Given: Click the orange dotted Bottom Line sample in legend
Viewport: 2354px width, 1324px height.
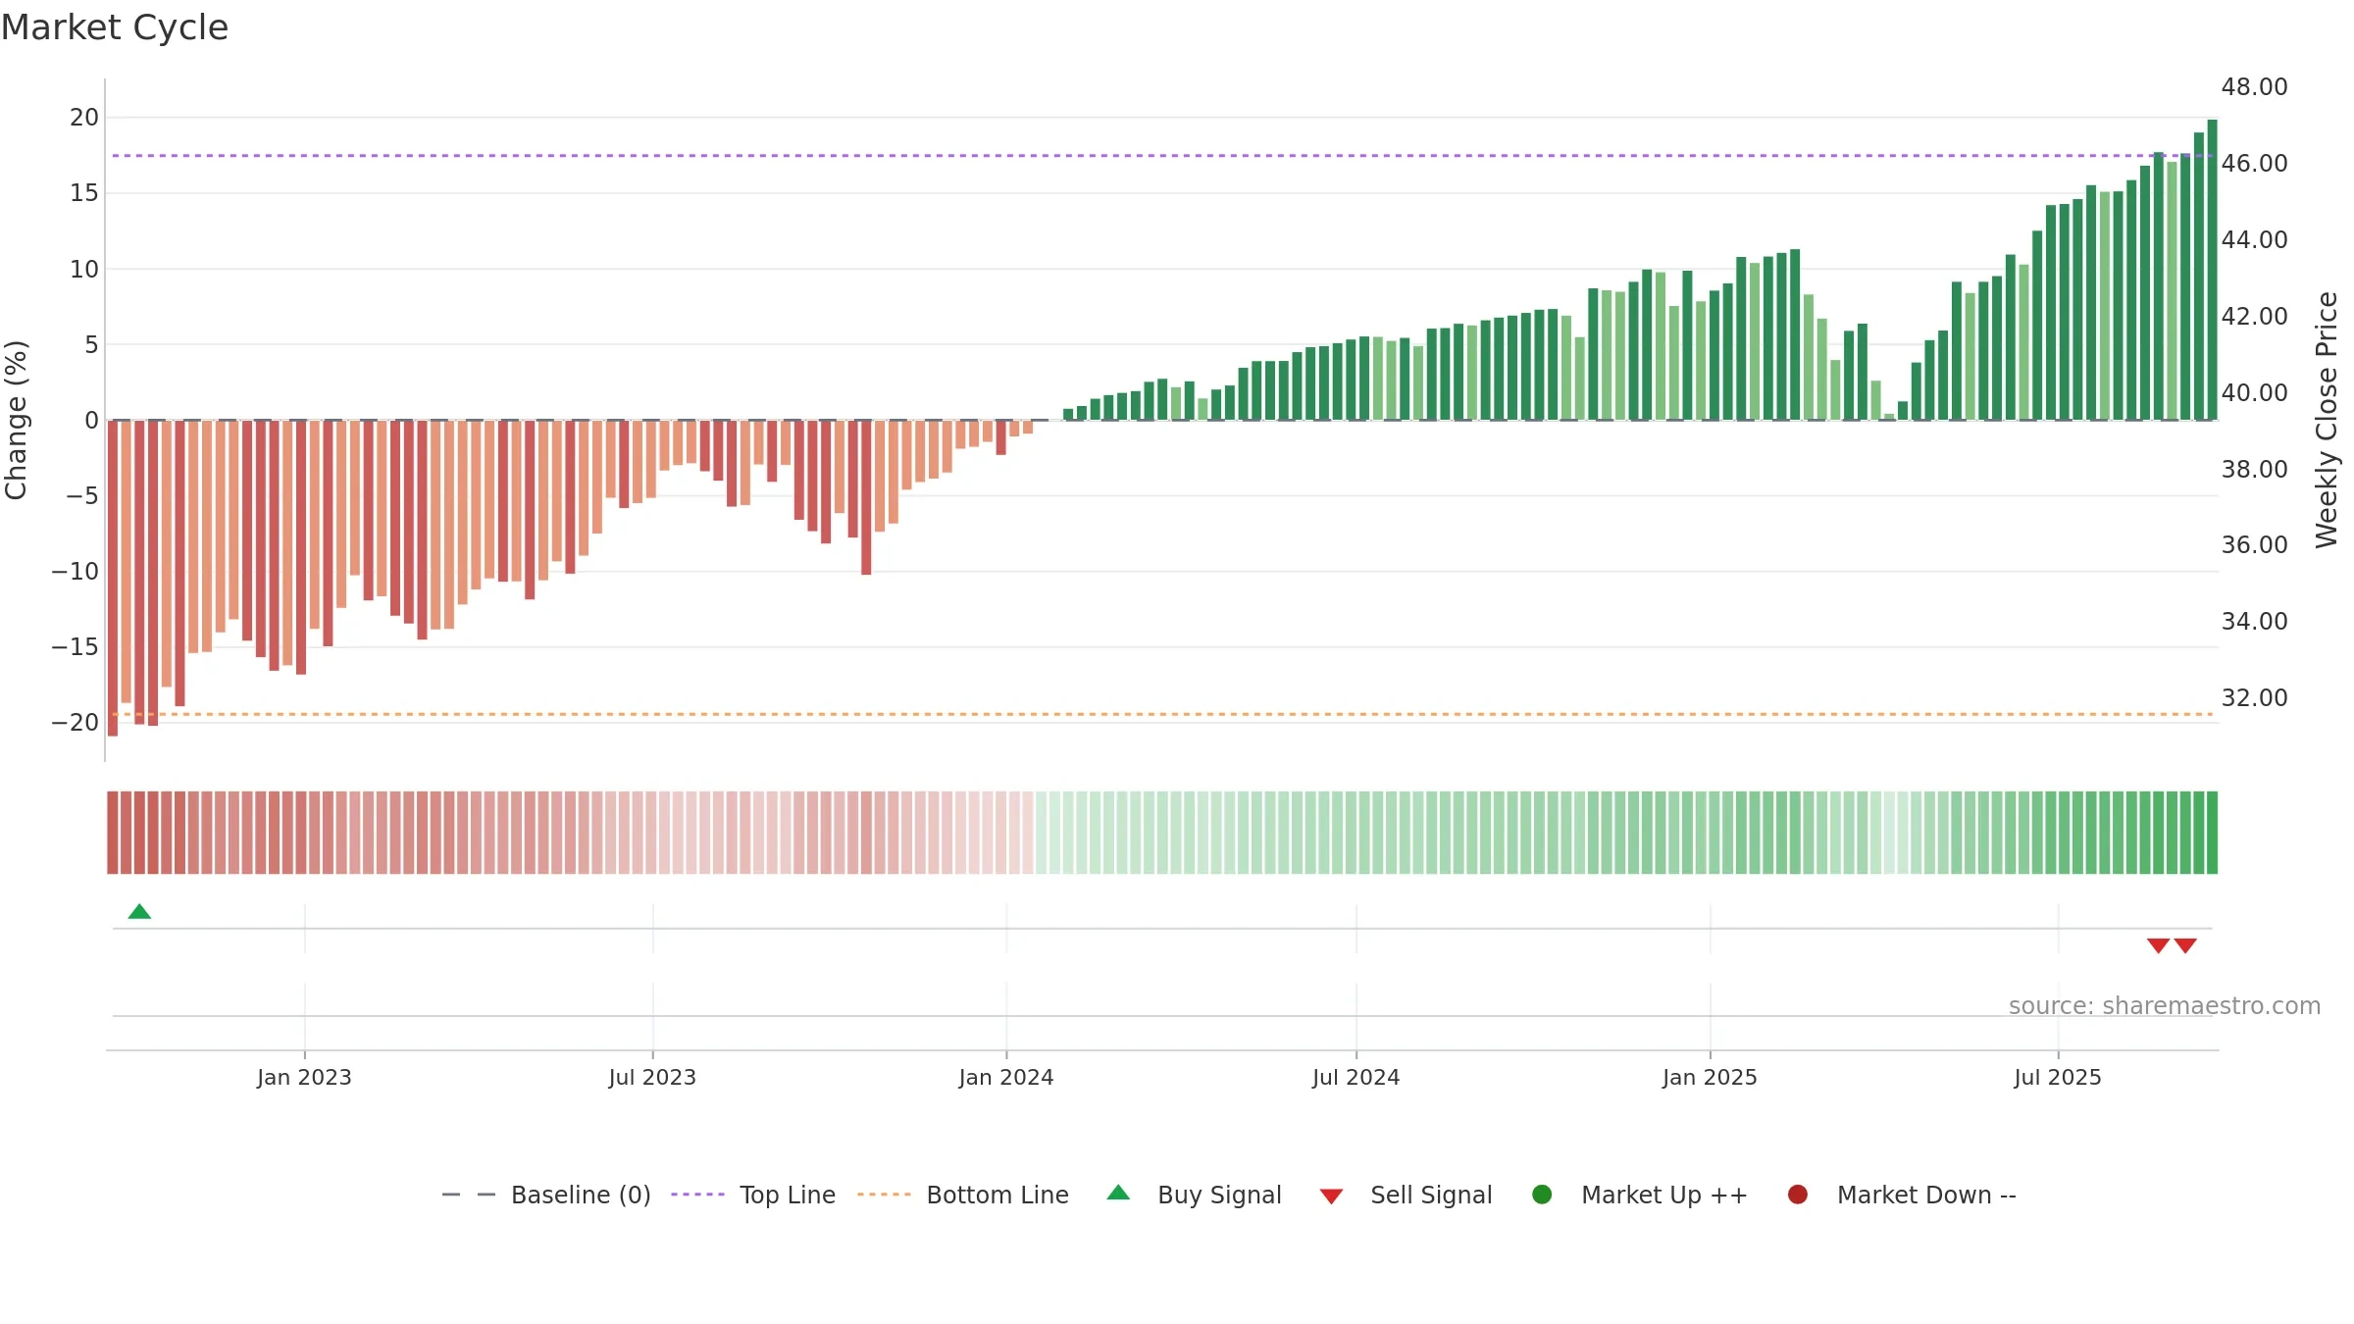Looking at the screenshot, I should (884, 1195).
